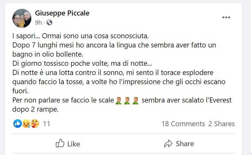View the 2 Shares list
This screenshot has height=155, width=252.
[x=221, y=124]
